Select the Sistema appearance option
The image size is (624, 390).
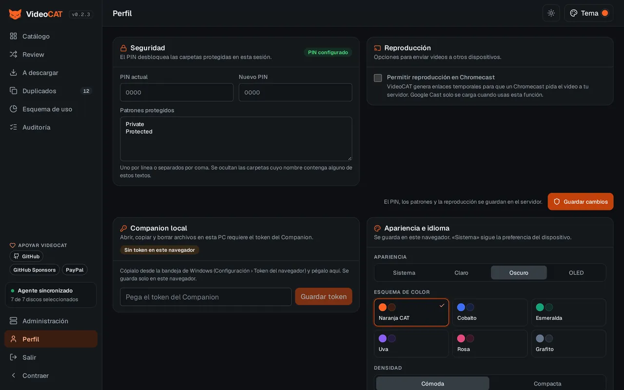tap(404, 273)
